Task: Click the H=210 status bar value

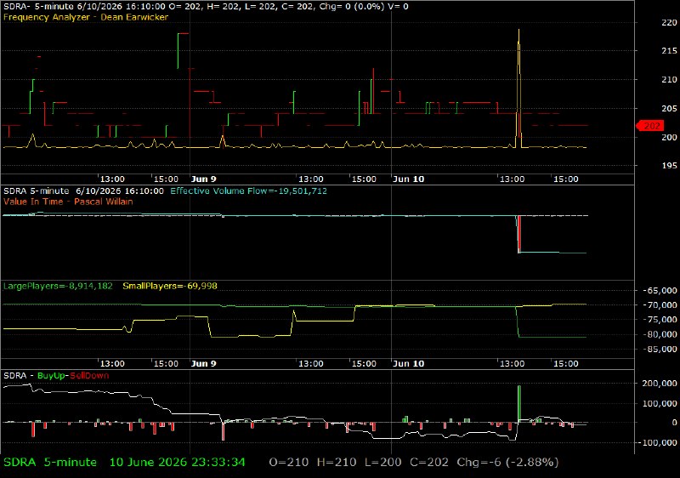Action: point(337,463)
